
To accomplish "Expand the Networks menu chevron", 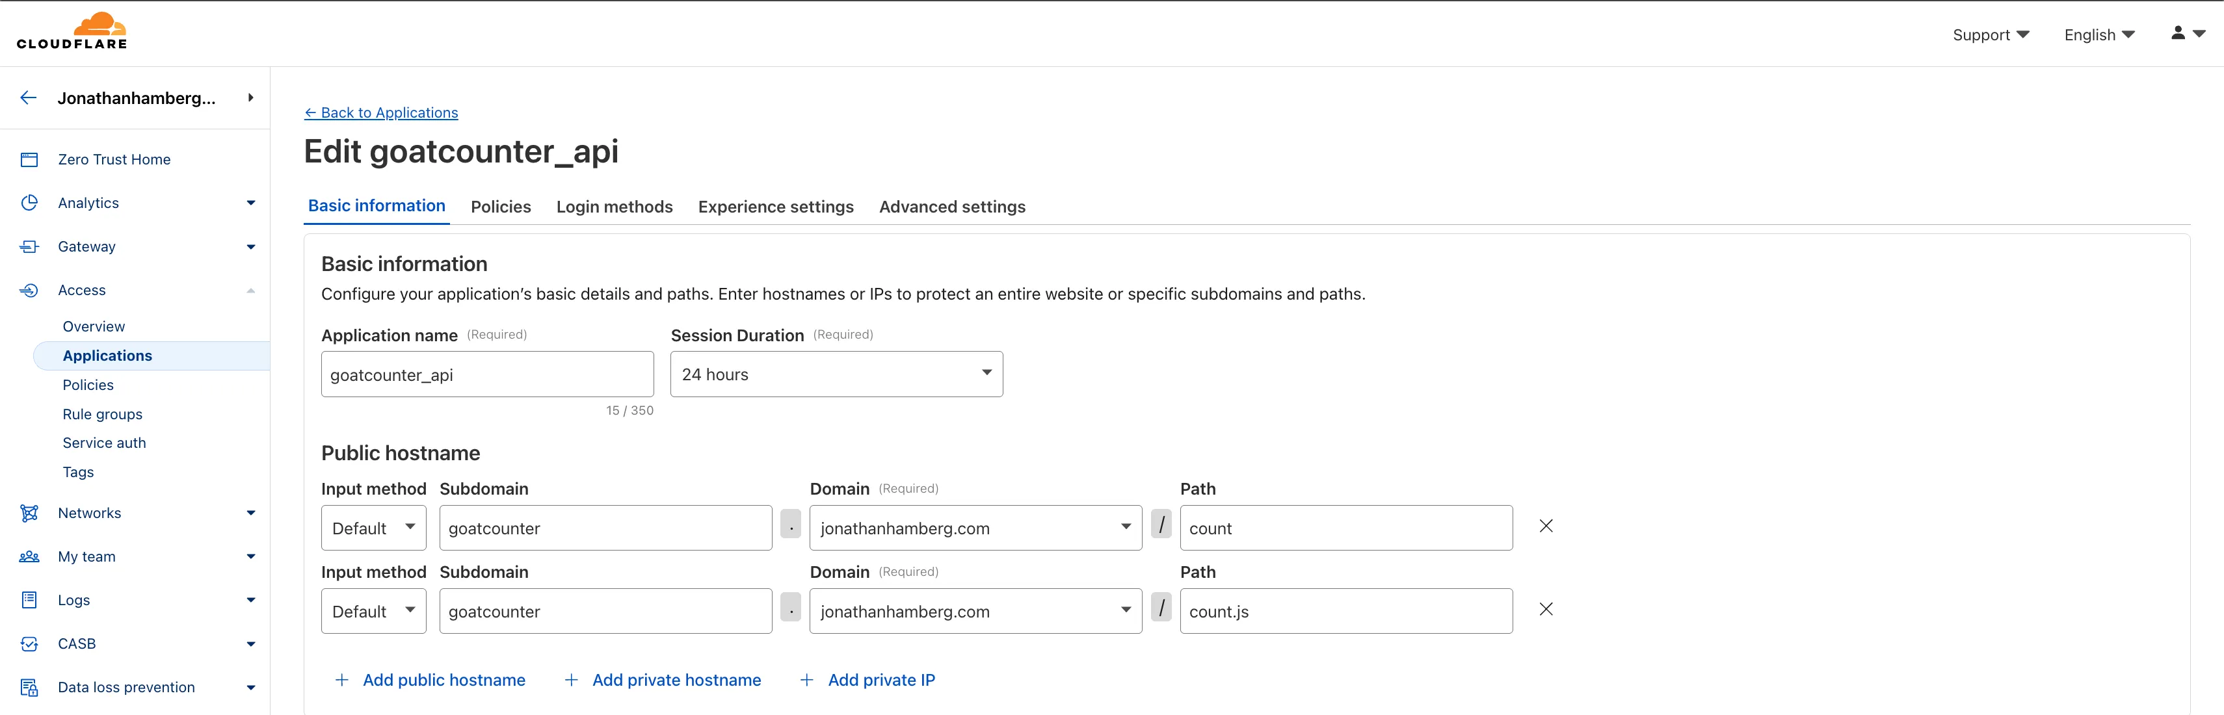I will pyautogui.click(x=250, y=513).
